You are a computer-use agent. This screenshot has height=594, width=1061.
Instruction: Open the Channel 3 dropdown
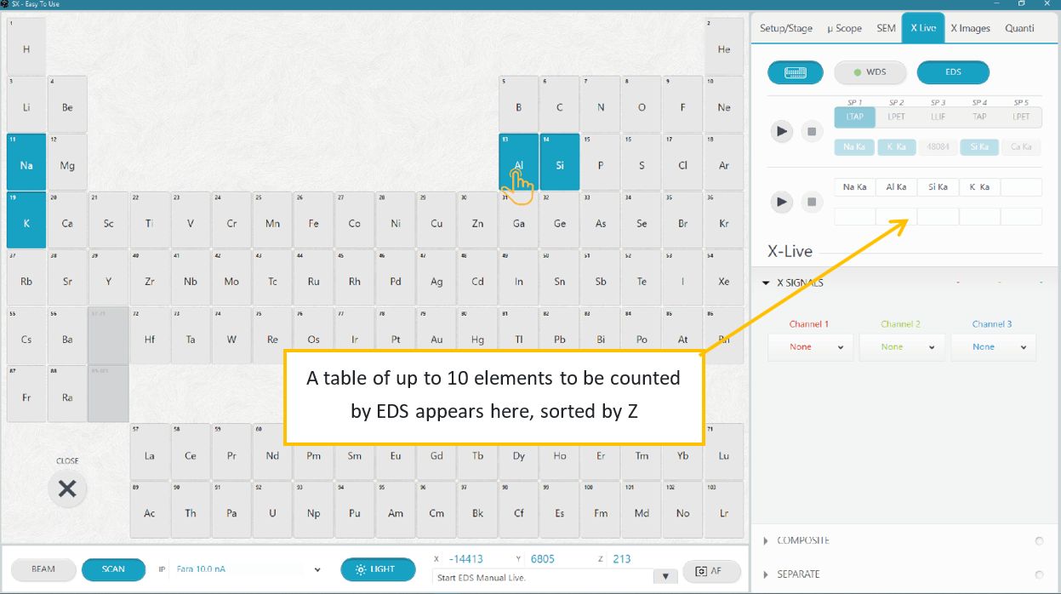click(x=992, y=347)
